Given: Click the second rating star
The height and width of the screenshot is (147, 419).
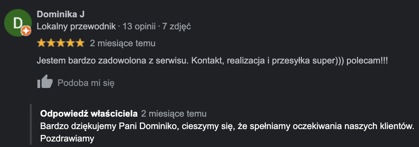Looking at the screenshot, I should pos(51,43).
